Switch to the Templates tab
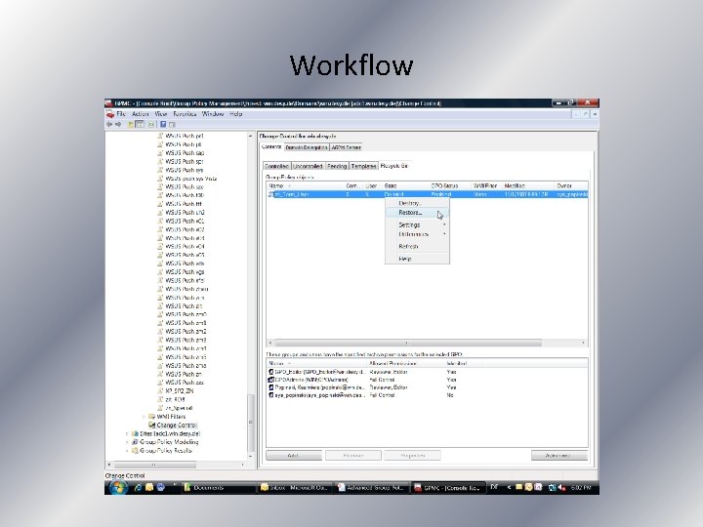 coord(363,166)
